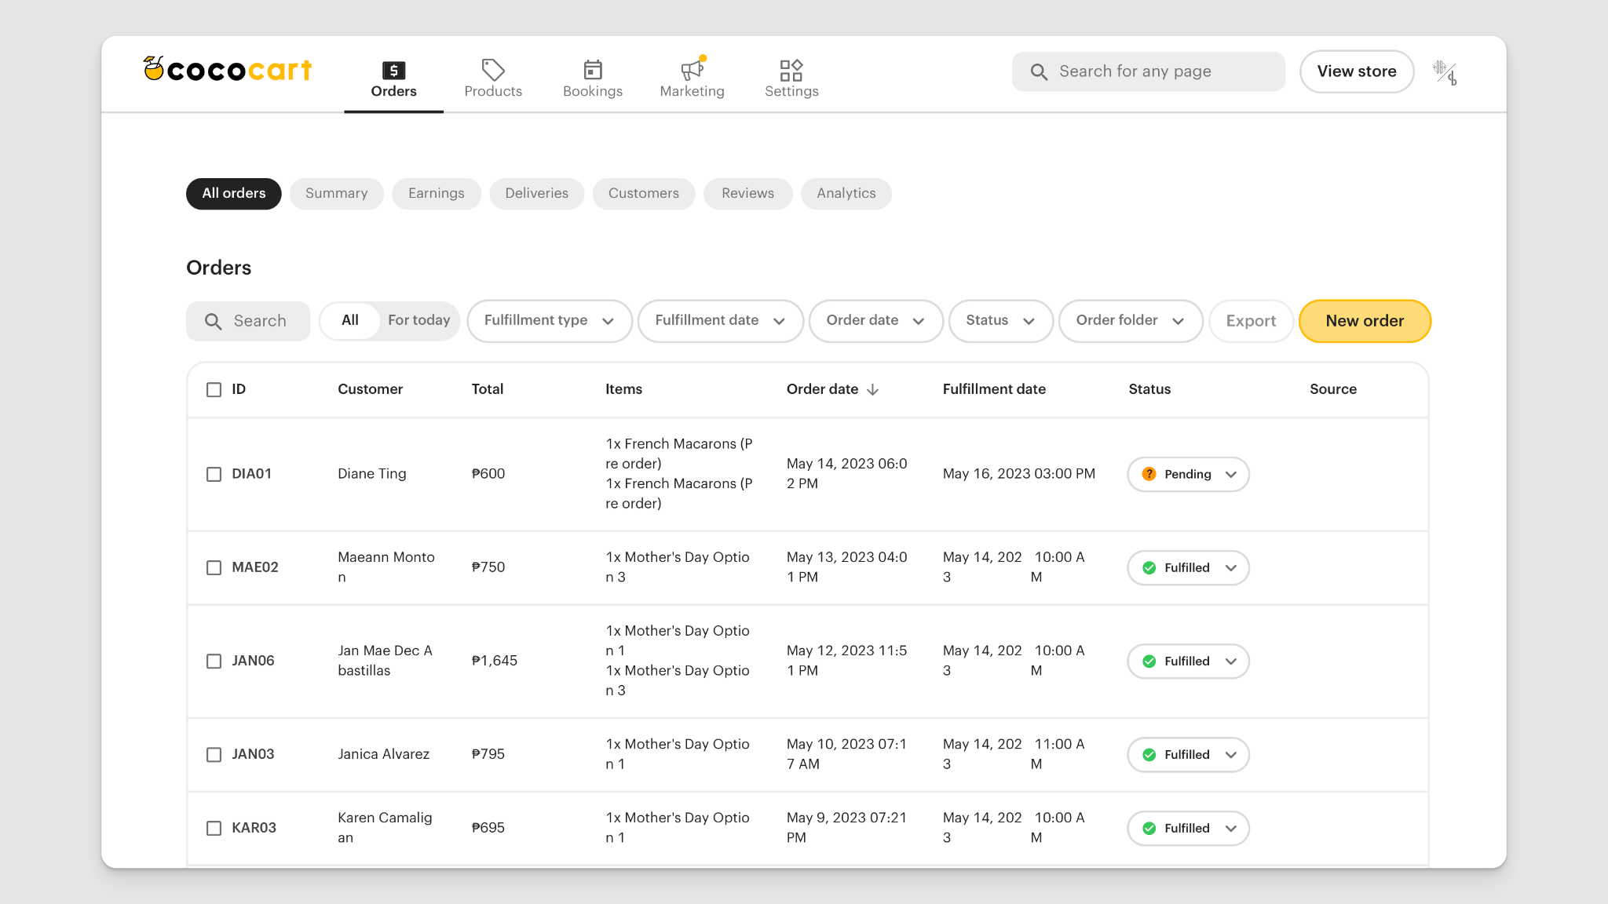This screenshot has width=1608, height=904.
Task: Open the store with View store
Action: point(1357,71)
